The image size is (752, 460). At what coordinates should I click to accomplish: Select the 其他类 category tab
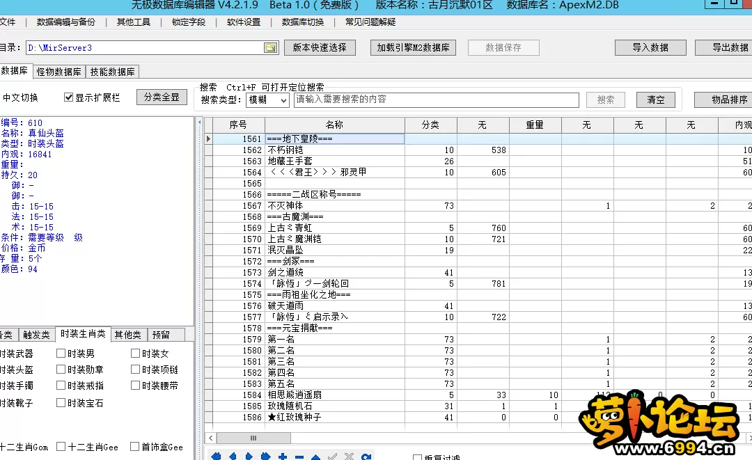pos(128,335)
